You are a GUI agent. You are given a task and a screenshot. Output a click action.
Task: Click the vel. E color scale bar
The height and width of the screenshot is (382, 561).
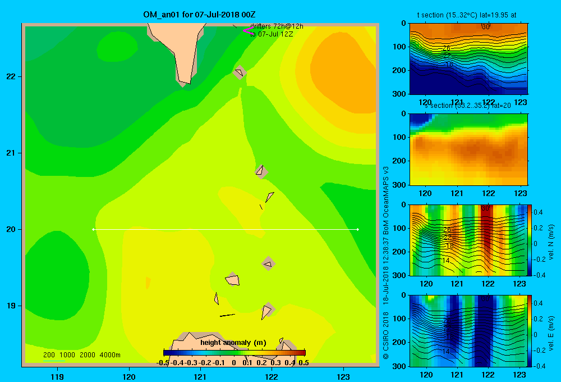pos(530,330)
